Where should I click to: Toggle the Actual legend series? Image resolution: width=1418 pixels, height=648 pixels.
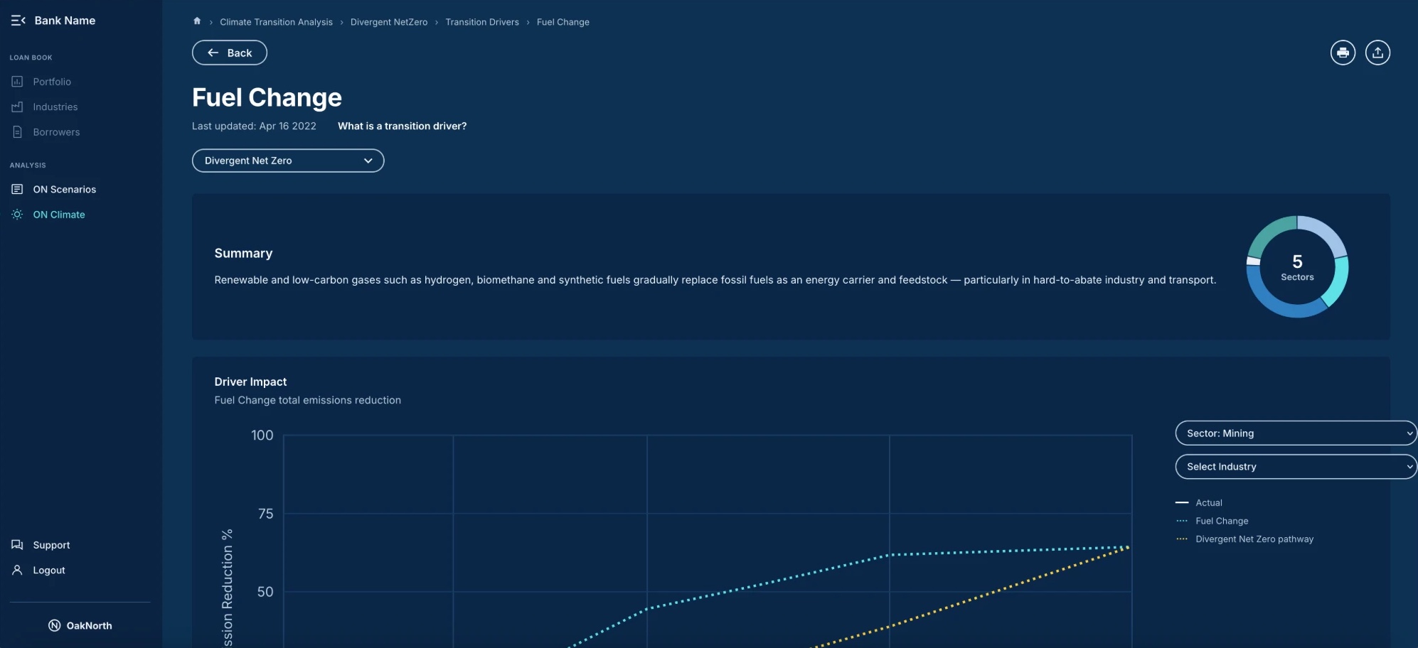pos(1199,502)
